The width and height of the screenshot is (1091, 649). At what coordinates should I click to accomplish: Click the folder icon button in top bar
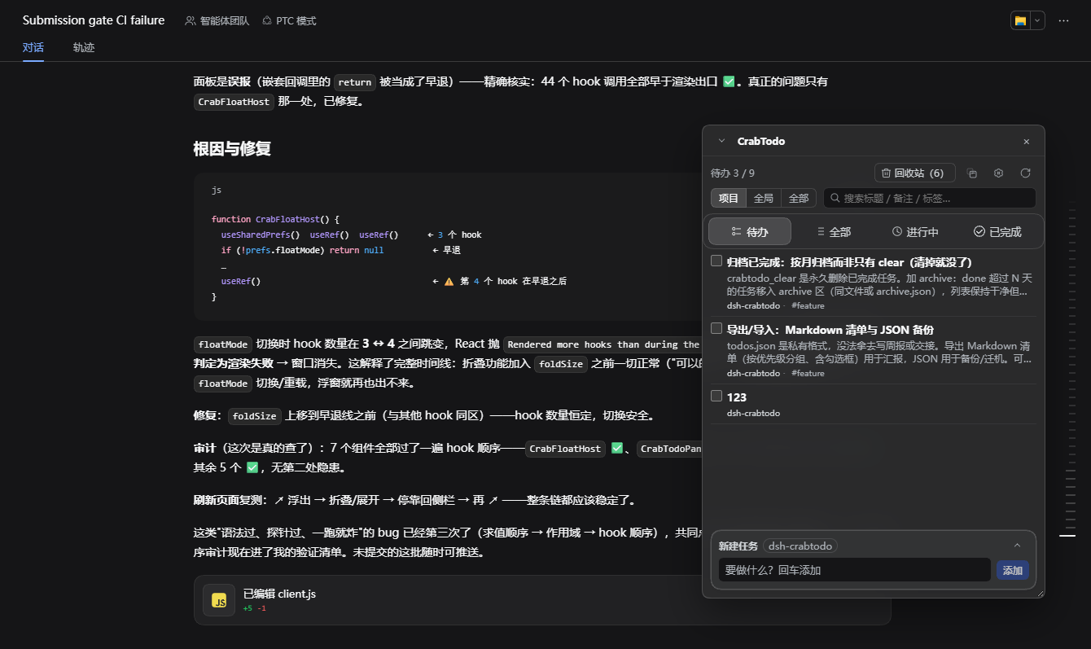click(x=1020, y=20)
